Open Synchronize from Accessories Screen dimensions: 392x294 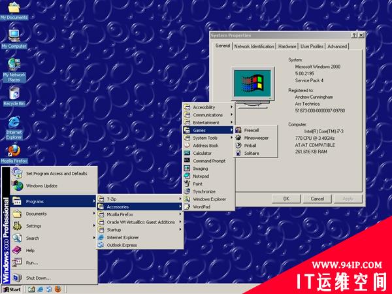coord(208,191)
